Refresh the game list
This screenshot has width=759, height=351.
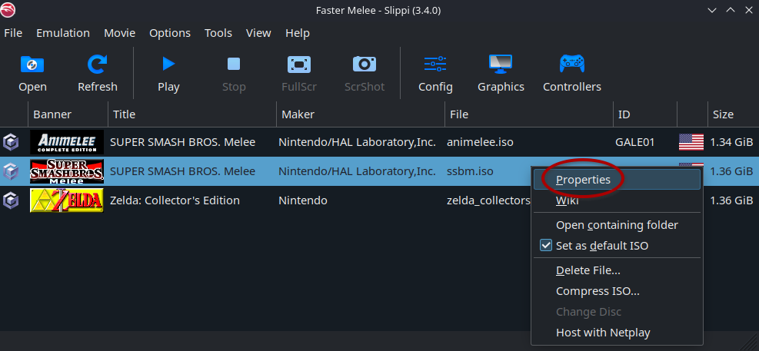(x=98, y=65)
